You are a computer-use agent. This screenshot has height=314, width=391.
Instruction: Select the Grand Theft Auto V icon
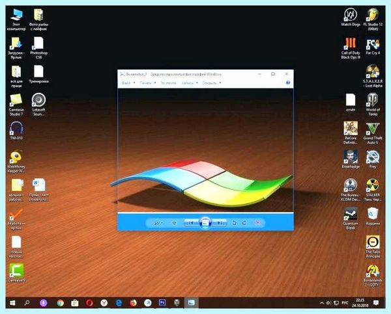click(x=373, y=133)
